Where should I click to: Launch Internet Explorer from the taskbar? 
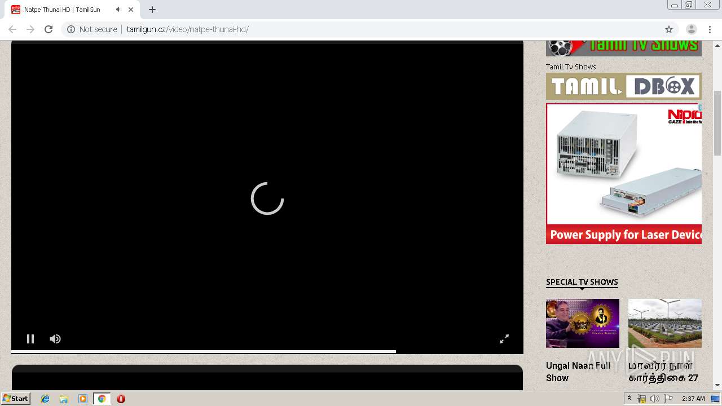[45, 399]
